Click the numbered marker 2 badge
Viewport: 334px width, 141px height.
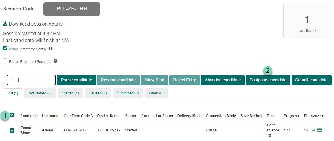coord(268,71)
